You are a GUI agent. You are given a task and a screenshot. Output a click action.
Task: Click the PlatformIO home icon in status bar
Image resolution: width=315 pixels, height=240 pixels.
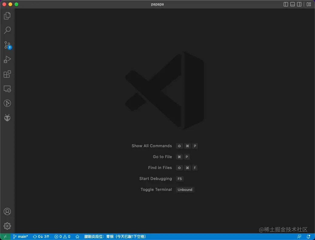(x=77, y=237)
